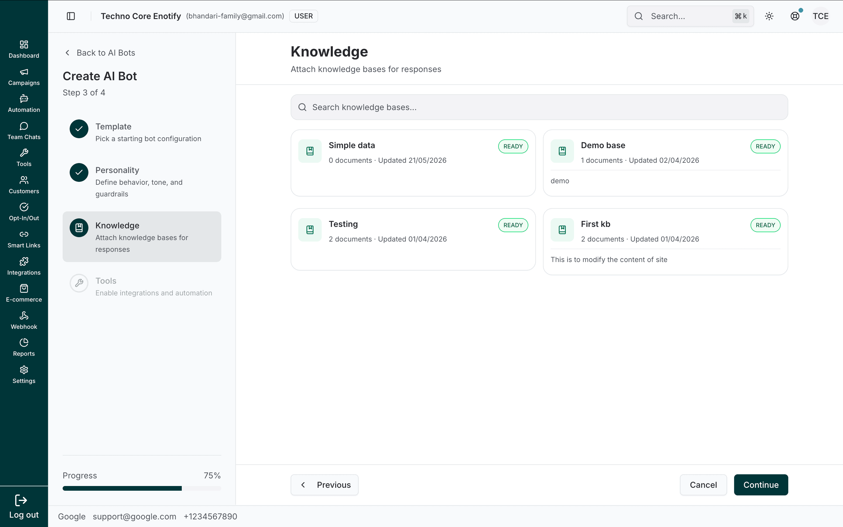Open Tools wrench icon in main sidebar

coord(24,153)
